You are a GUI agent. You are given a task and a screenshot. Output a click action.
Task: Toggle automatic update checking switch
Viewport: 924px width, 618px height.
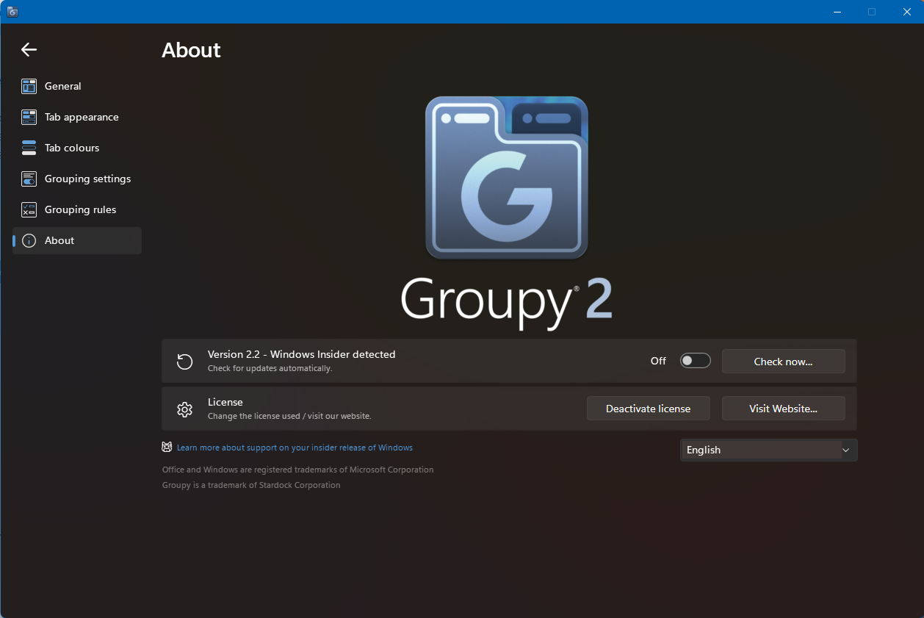point(695,361)
